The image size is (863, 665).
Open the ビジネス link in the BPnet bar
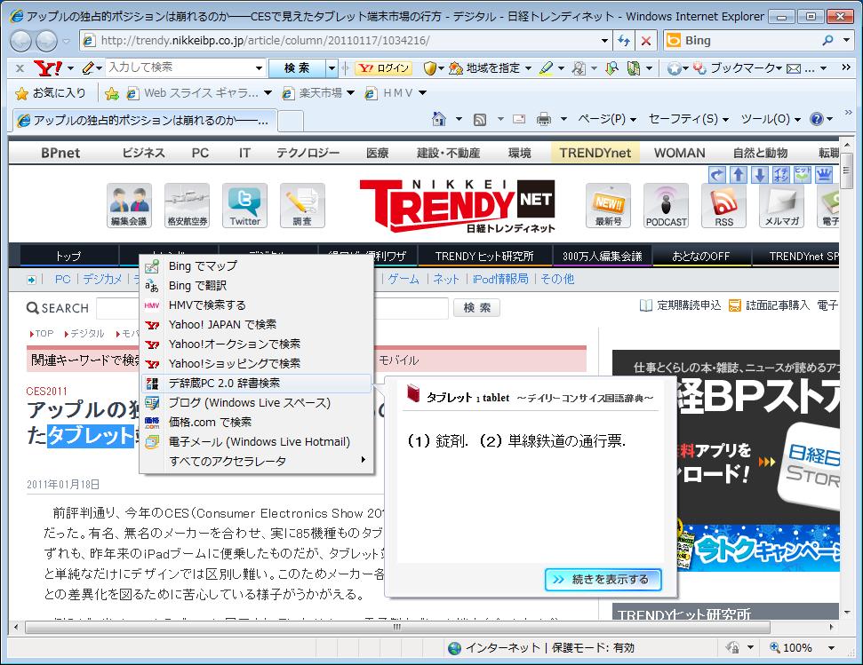(143, 153)
